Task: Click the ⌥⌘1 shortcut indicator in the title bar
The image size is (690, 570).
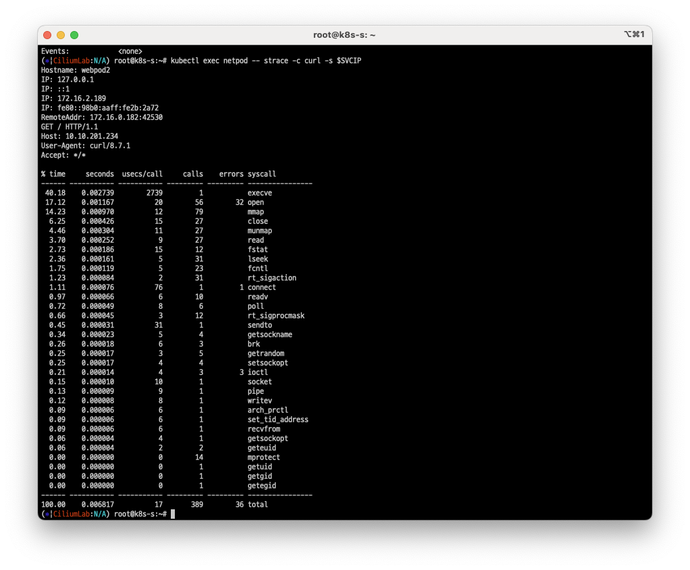Action: coord(634,34)
